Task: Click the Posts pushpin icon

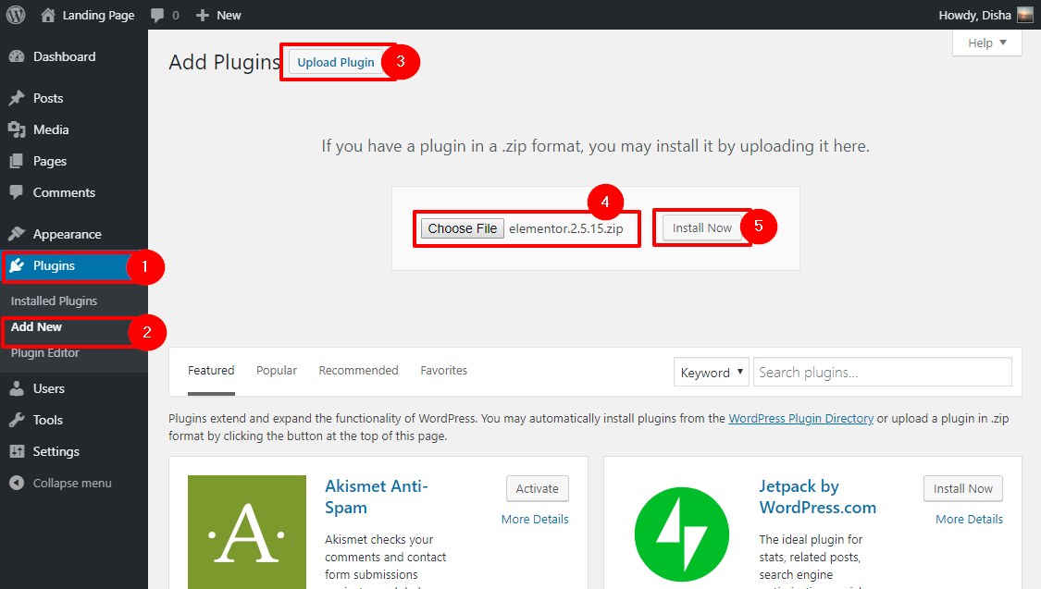Action: (17, 98)
